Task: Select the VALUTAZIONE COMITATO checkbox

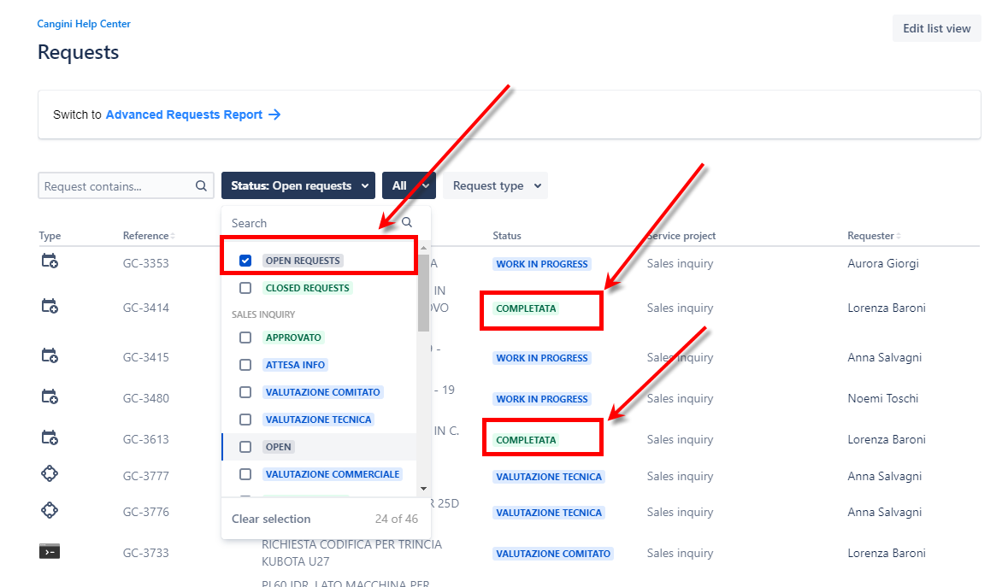Action: pyautogui.click(x=245, y=392)
